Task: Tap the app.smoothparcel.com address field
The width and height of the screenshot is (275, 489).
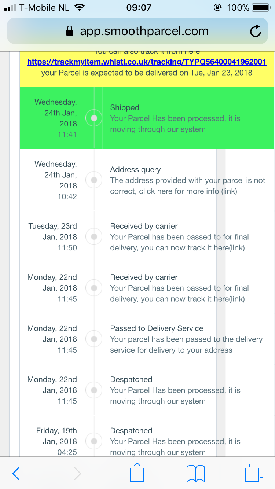Action: point(144,31)
